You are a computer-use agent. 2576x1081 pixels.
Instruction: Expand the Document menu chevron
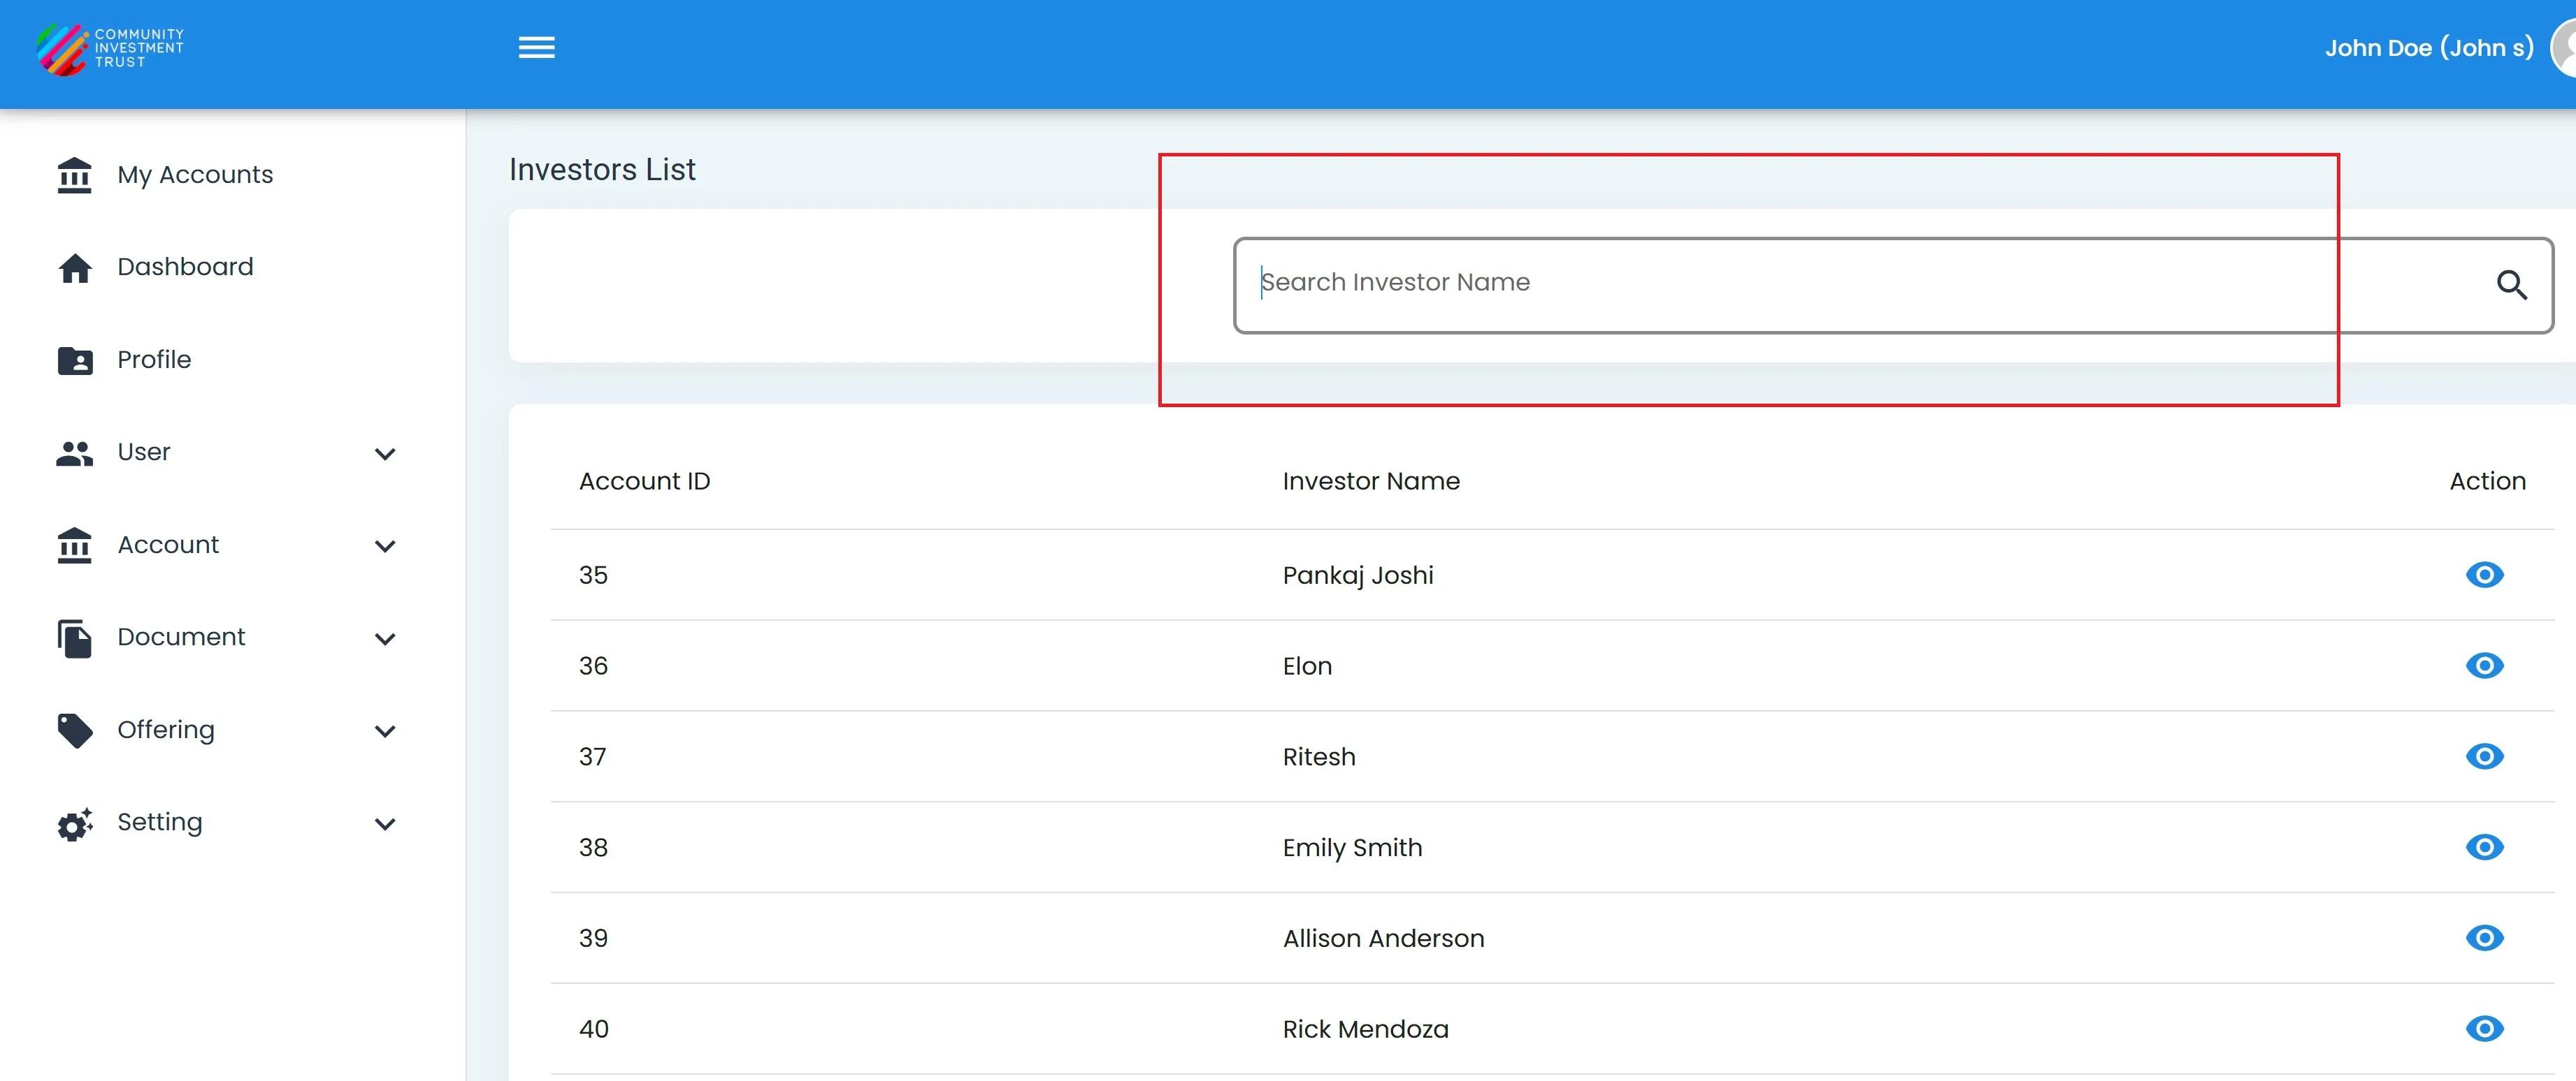coord(385,638)
